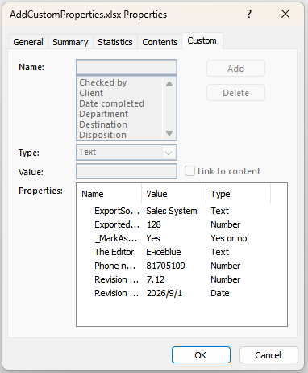
Task: Close the Properties dialog
Action: tap(285, 14)
